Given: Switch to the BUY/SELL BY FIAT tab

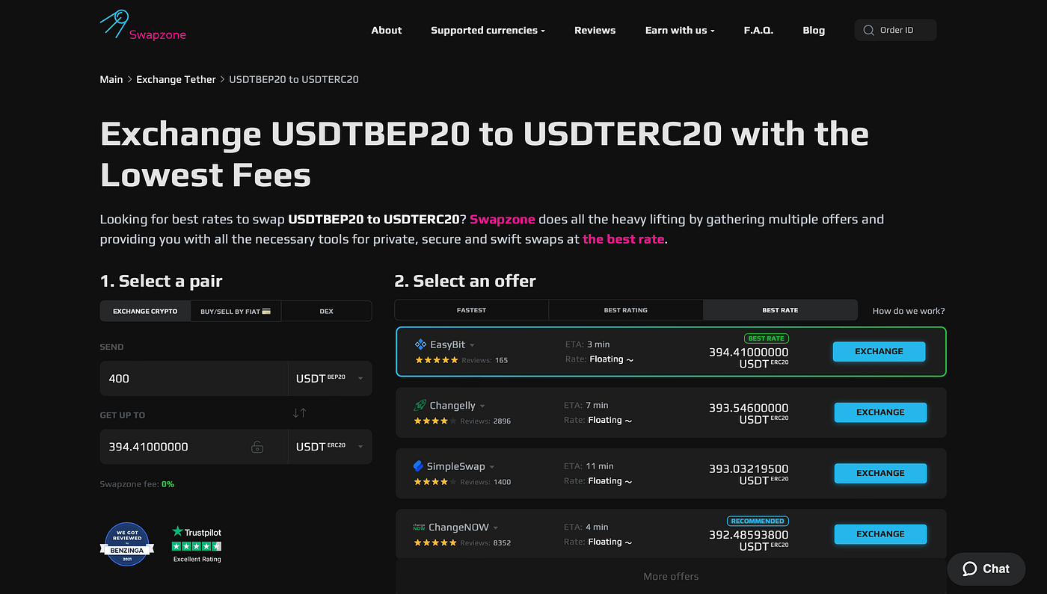Looking at the screenshot, I should (236, 311).
